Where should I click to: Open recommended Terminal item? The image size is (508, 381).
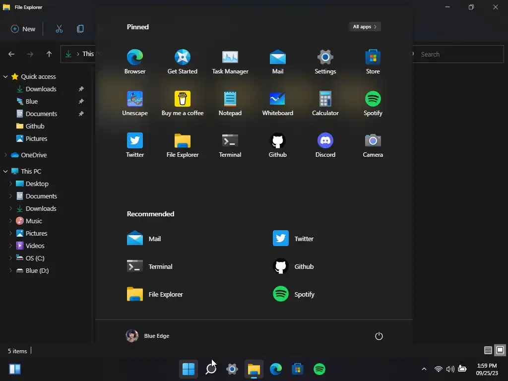150,266
